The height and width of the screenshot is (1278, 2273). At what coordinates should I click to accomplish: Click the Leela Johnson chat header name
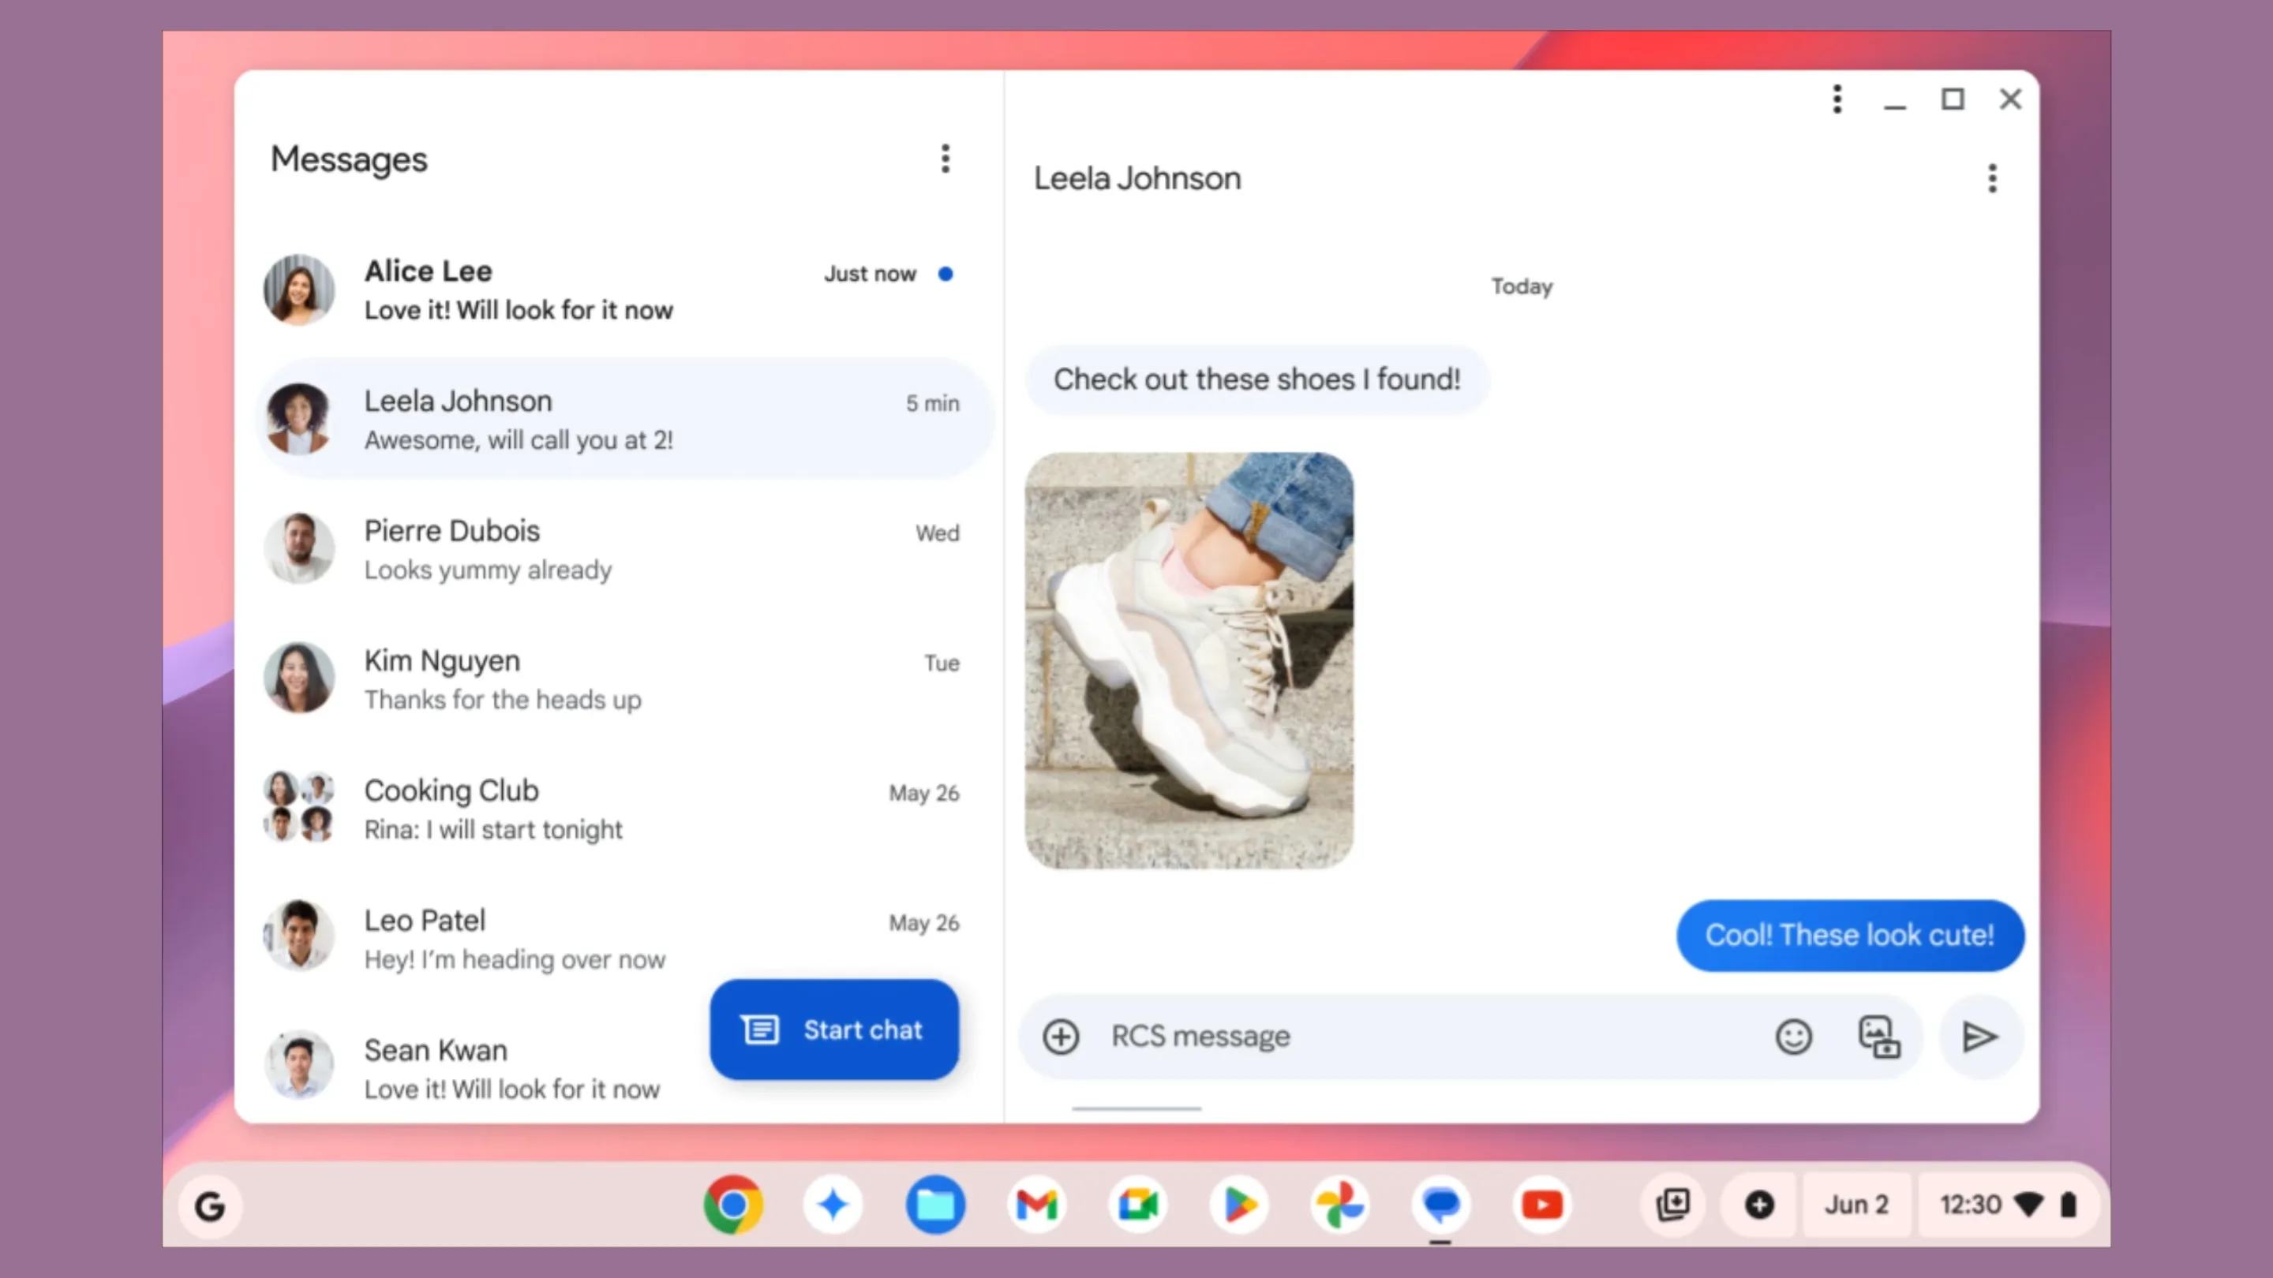[1137, 179]
